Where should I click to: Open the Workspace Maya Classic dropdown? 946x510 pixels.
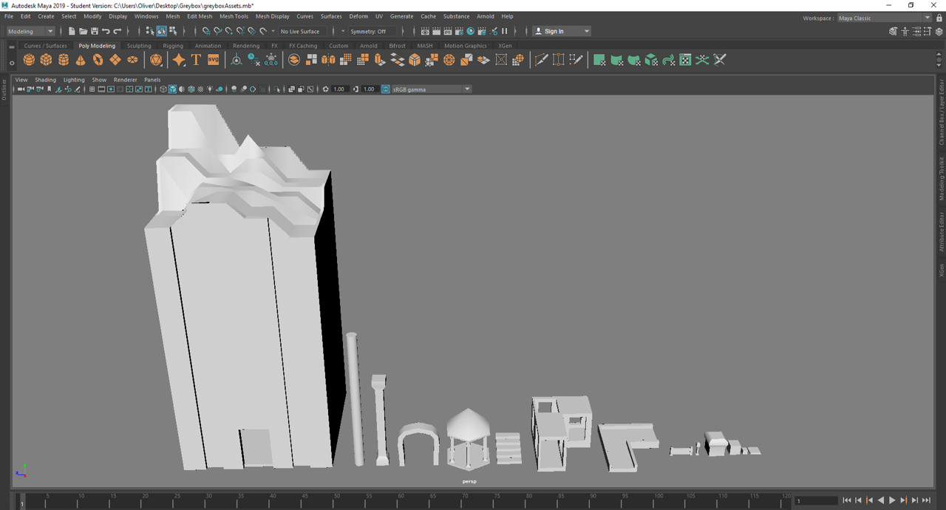884,18
